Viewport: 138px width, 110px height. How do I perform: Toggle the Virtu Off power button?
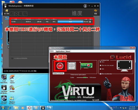point(60,66)
